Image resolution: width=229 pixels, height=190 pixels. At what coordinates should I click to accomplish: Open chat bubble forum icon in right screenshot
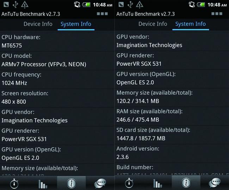215,183
